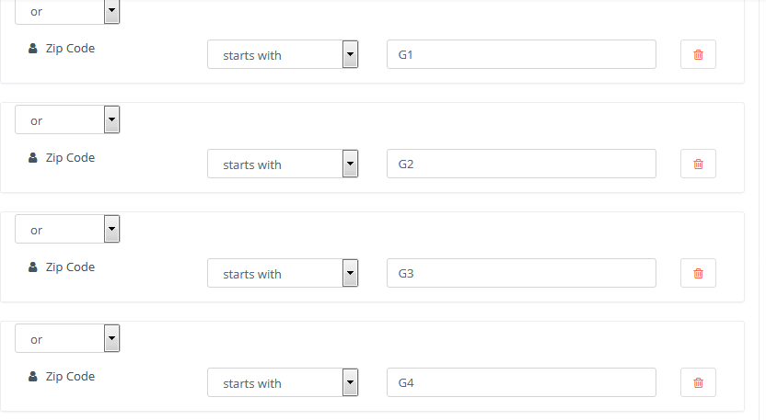
Task: Delete the G2 zip code filter row
Action: pos(698,164)
